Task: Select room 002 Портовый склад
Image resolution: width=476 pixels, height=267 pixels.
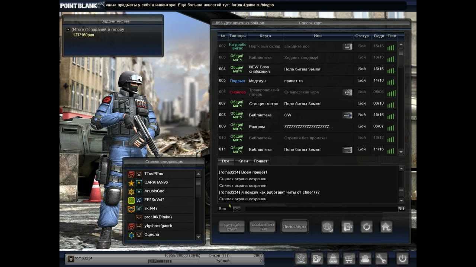Action: [x=308, y=46]
